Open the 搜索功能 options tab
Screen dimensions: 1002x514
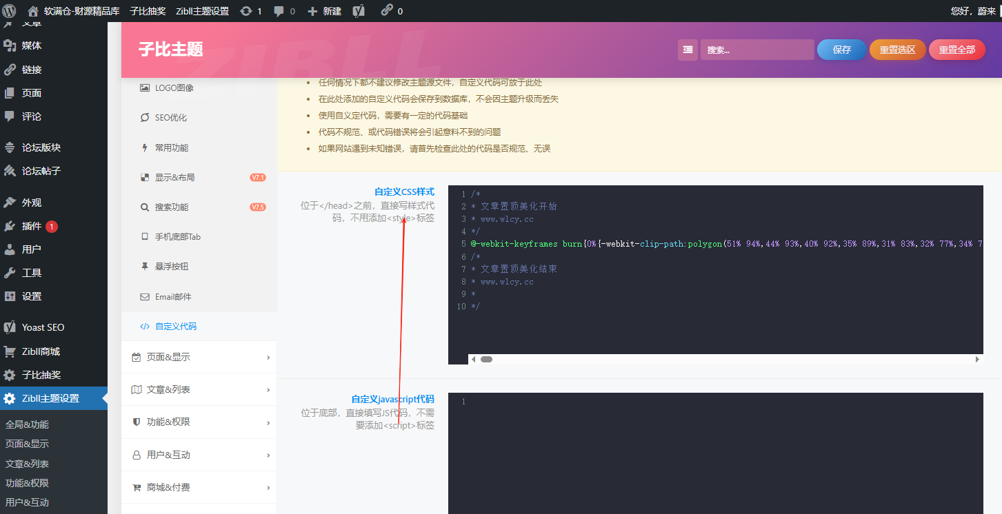click(x=199, y=207)
